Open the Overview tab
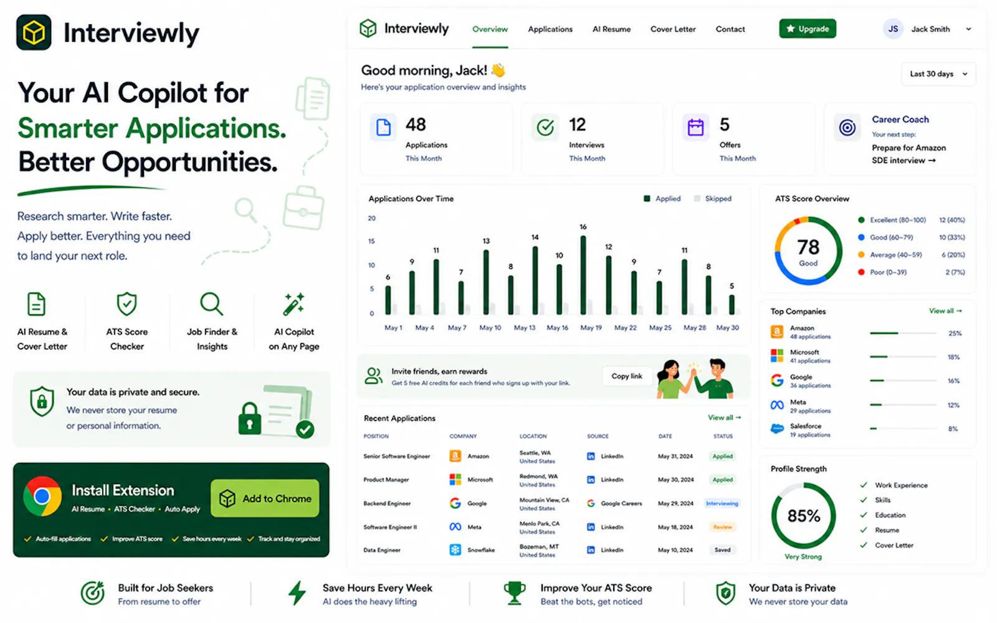This screenshot has height=623, width=997. pyautogui.click(x=490, y=29)
